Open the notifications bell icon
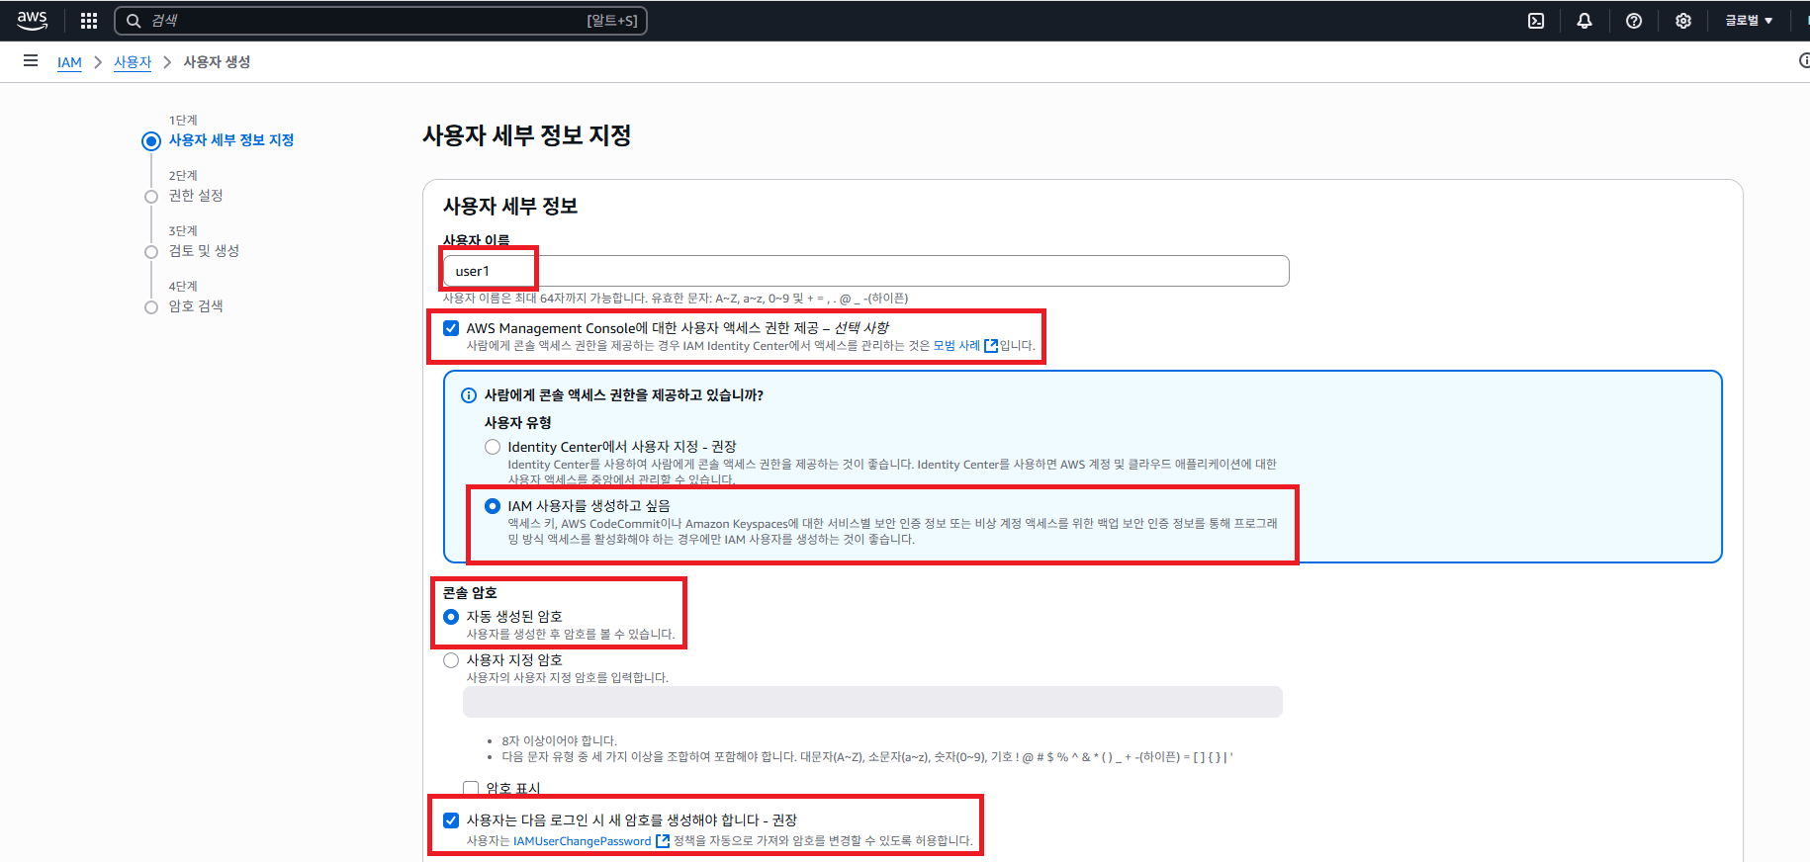 tap(1584, 21)
